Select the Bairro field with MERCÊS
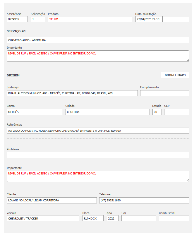194x233 pixels. [x=35, y=112]
